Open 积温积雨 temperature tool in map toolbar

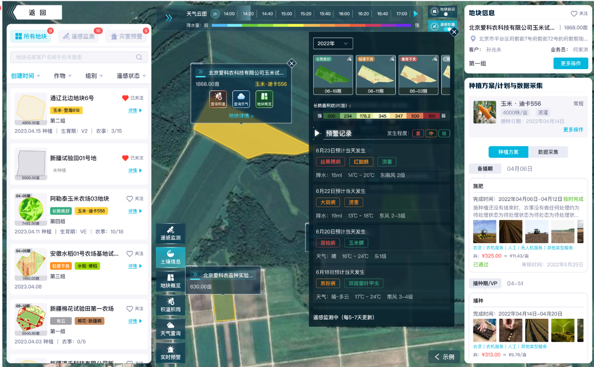[x=170, y=305]
